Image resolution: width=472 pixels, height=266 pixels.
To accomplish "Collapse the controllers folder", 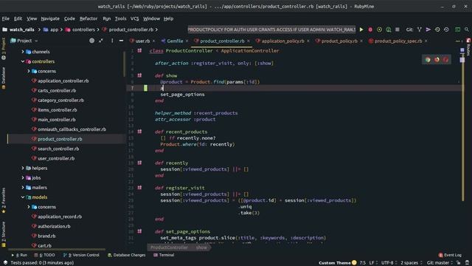I will (23, 61).
